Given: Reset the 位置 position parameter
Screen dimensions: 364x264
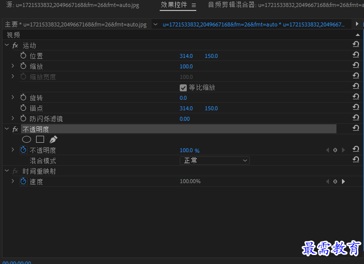Looking at the screenshot, I should pos(355,54).
